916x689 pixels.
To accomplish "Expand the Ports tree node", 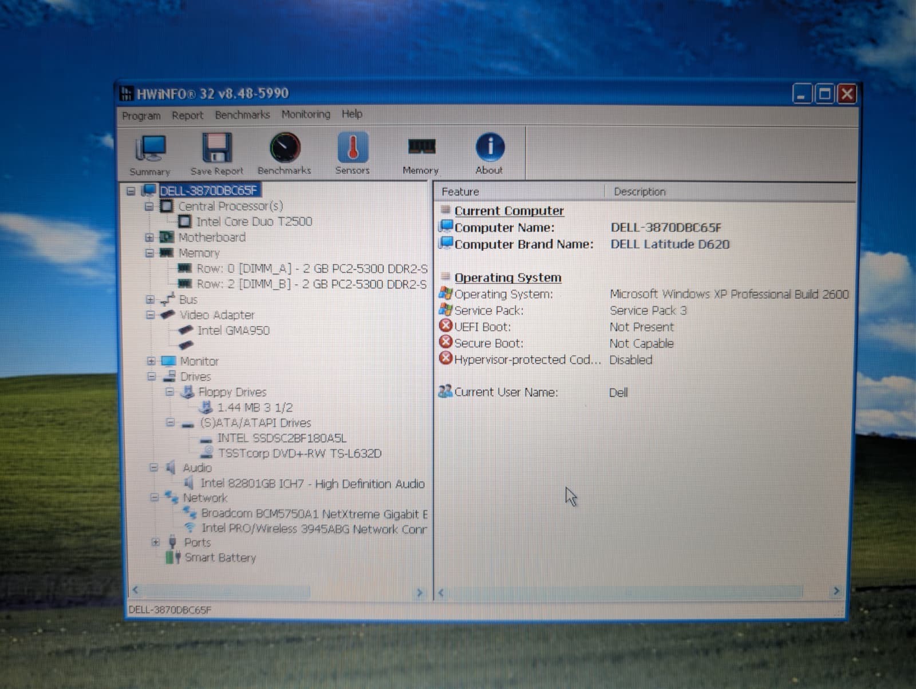I will 155,542.
